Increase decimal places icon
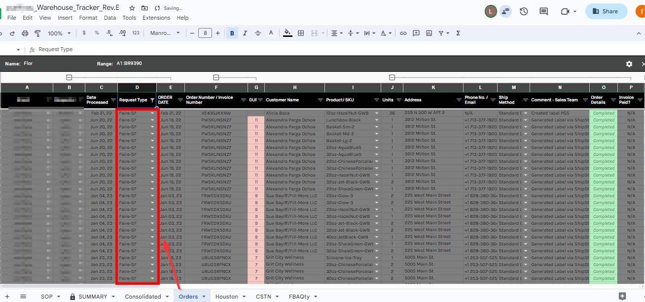The height and width of the screenshot is (302, 645). 123,33
